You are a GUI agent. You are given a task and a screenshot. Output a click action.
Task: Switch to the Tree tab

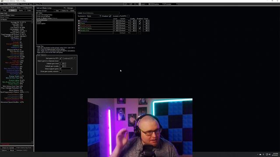(4, 10)
